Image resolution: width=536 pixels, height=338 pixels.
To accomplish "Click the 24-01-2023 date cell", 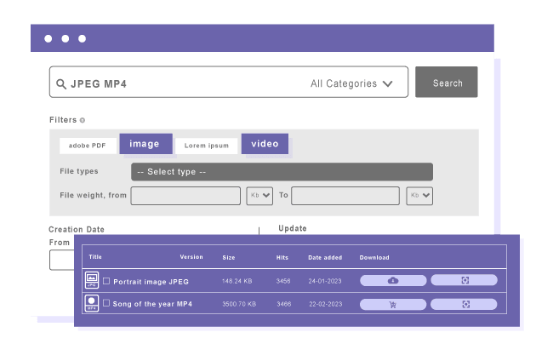I will click(x=325, y=281).
